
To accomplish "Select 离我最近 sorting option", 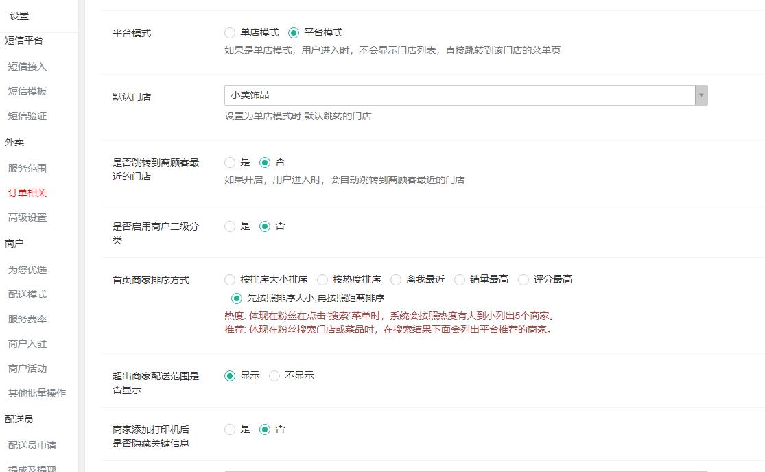I will (x=396, y=280).
